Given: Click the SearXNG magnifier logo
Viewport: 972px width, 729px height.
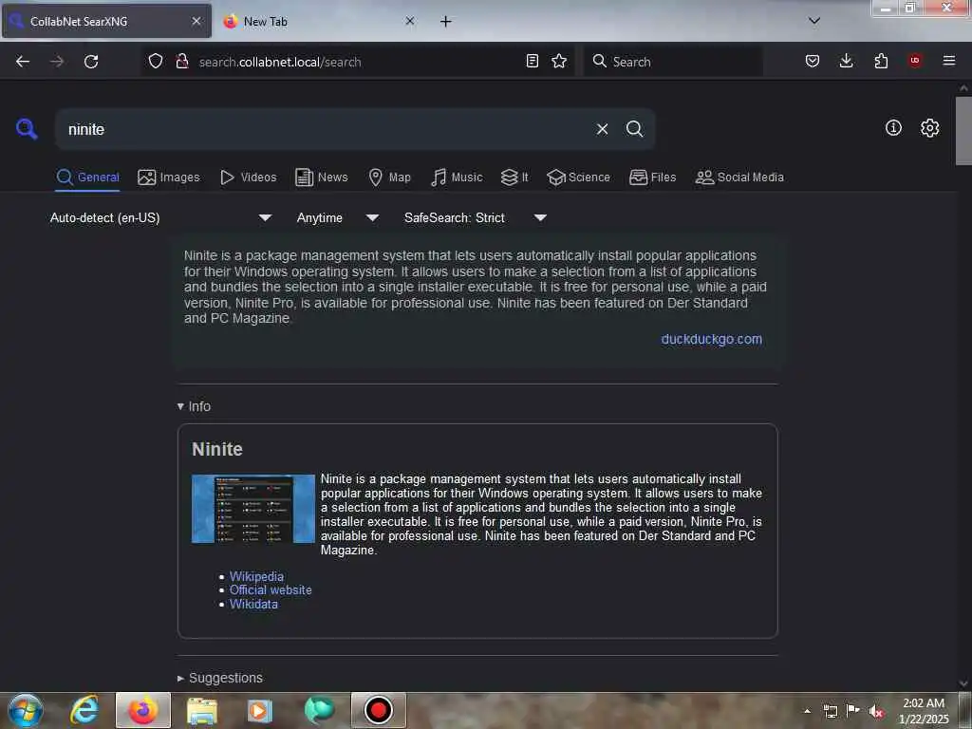Looking at the screenshot, I should 26,129.
